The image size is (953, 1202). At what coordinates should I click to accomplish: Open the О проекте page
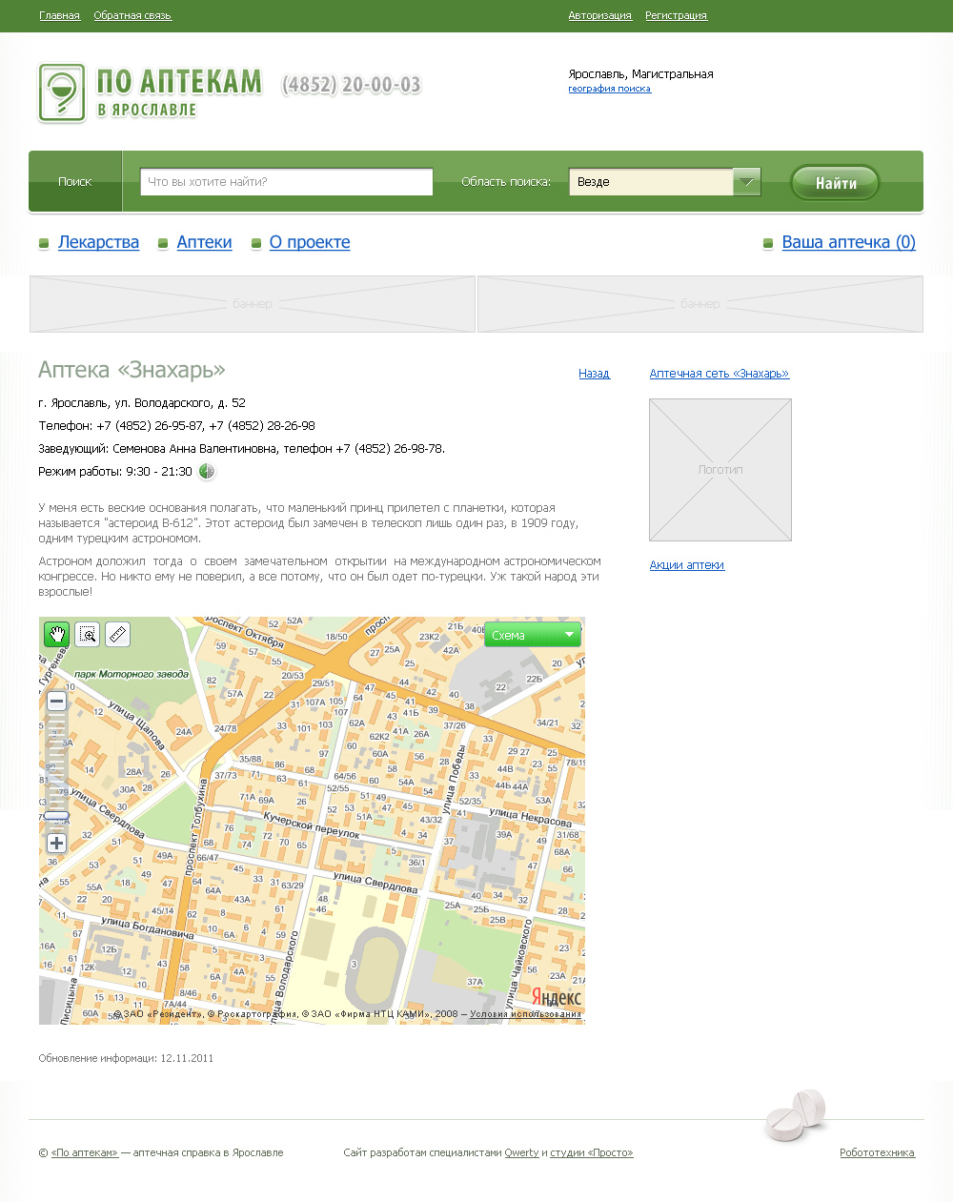tap(310, 242)
